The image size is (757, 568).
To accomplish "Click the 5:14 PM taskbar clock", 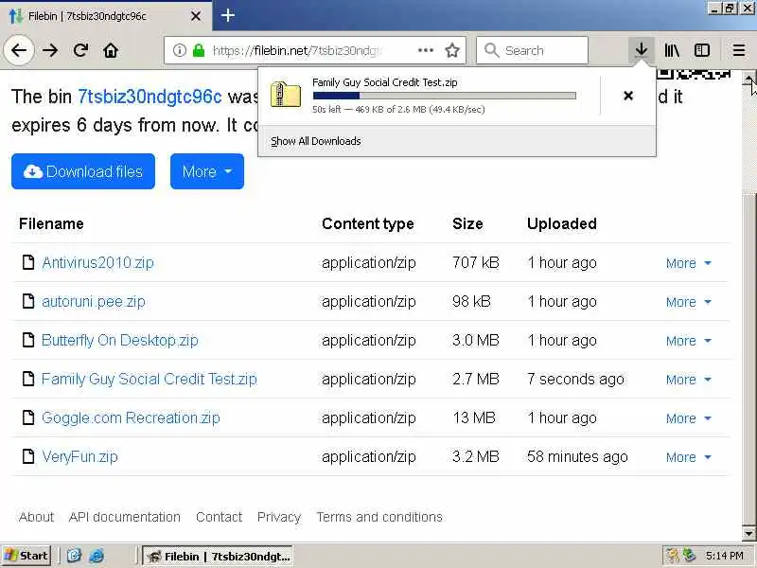I will pos(724,556).
